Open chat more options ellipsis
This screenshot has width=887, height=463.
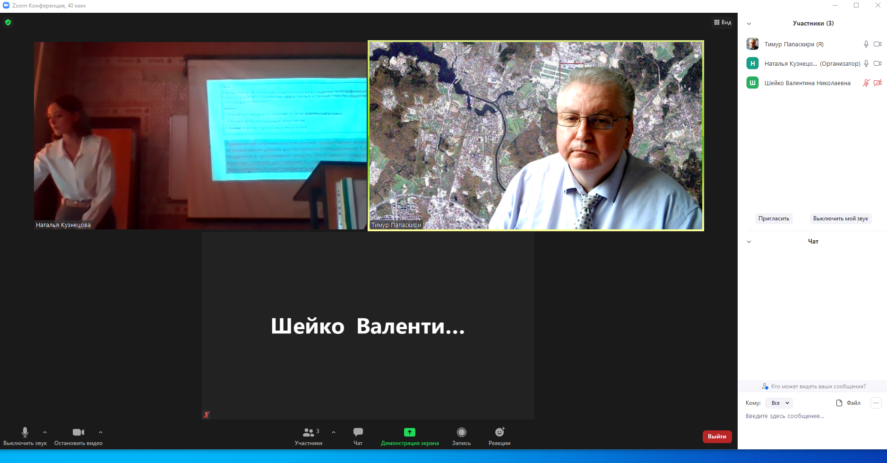(x=876, y=403)
